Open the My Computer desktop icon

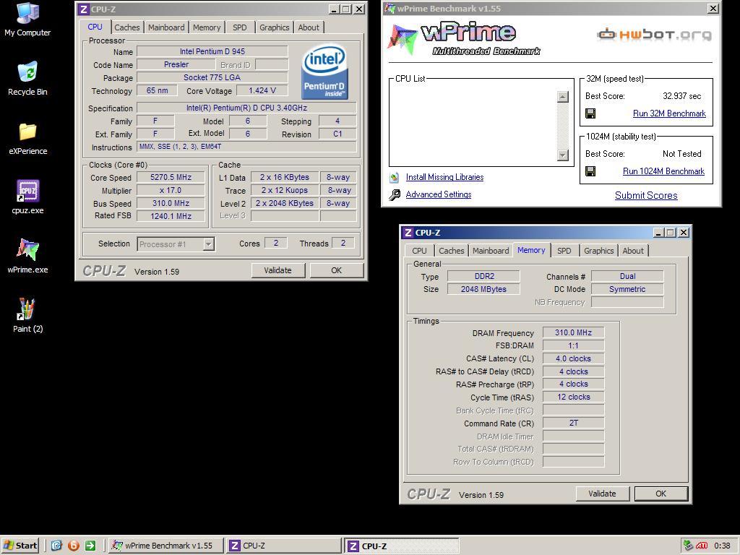tap(27, 20)
